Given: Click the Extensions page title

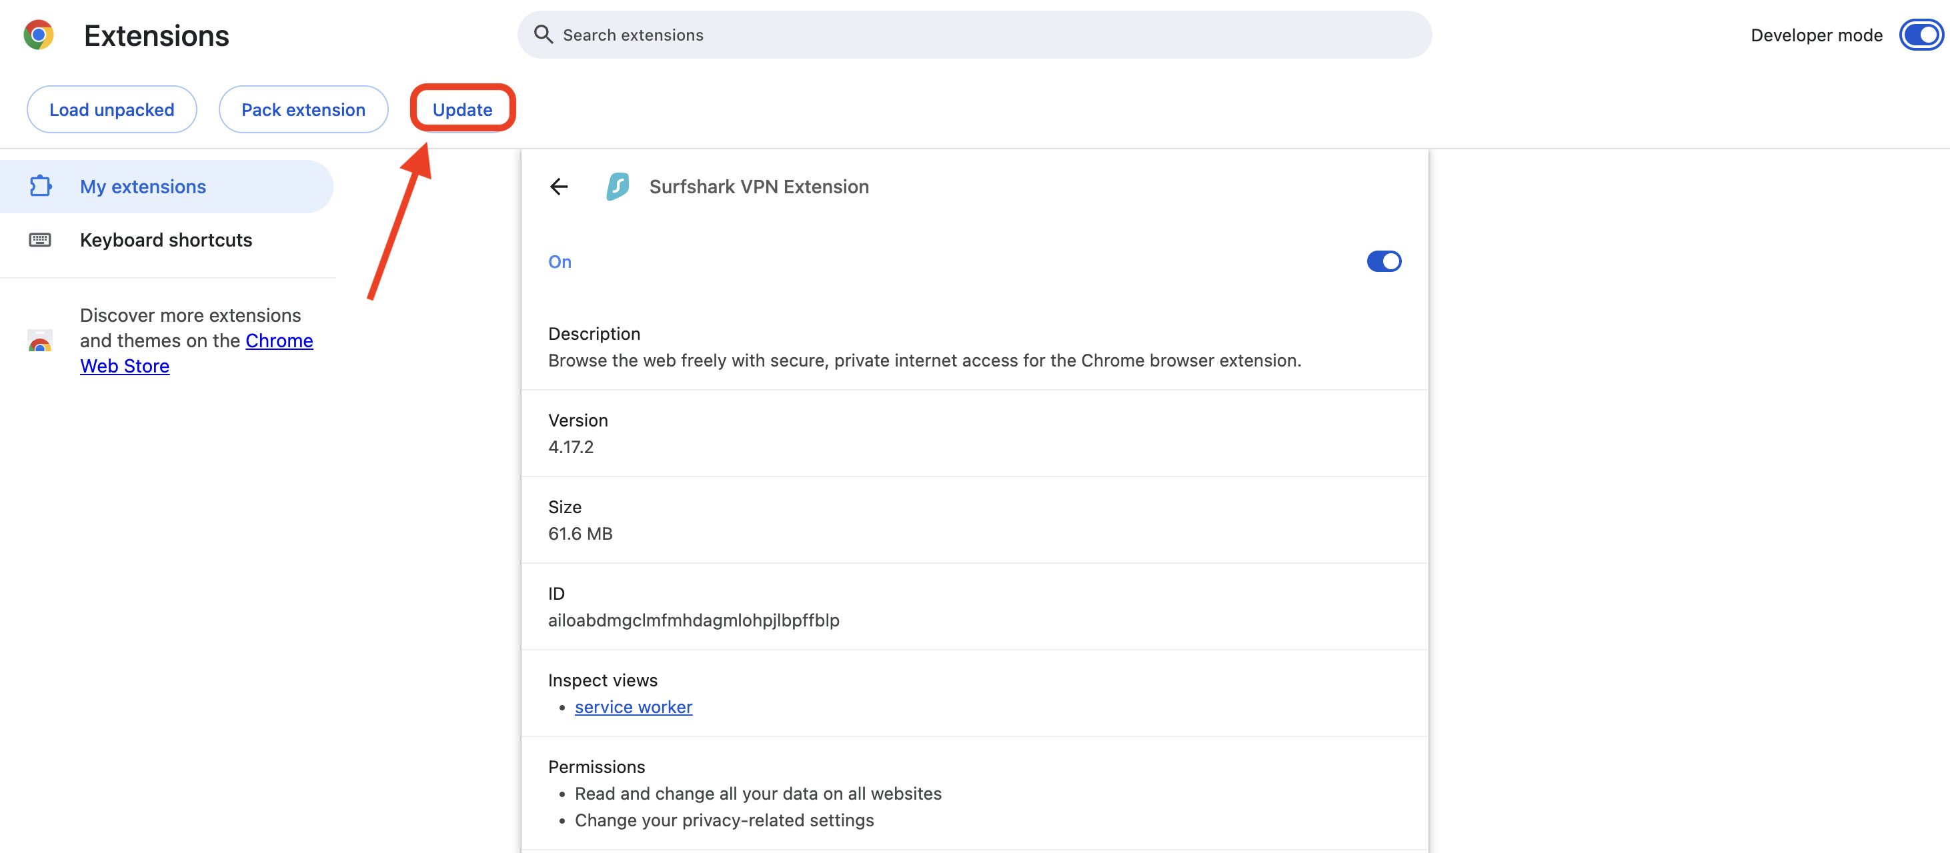Looking at the screenshot, I should (x=156, y=35).
